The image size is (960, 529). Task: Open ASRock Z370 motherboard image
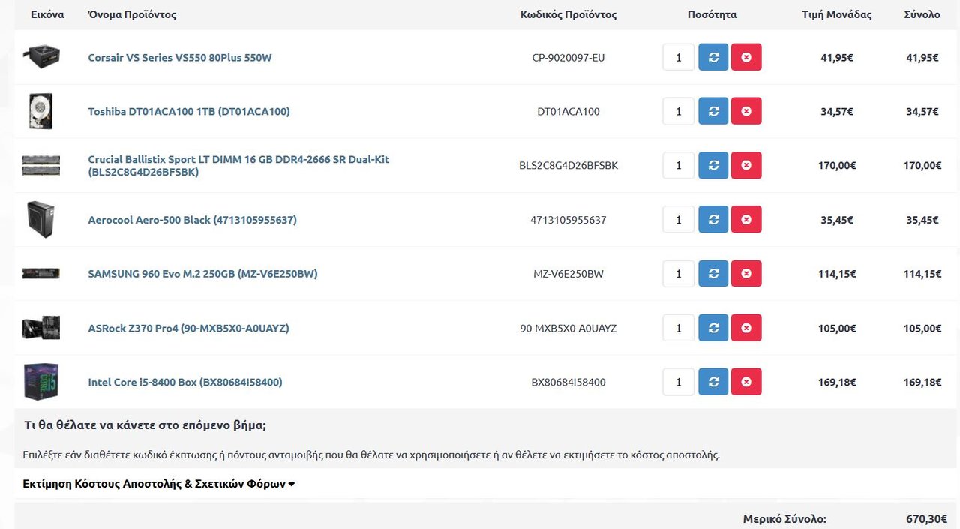click(41, 328)
